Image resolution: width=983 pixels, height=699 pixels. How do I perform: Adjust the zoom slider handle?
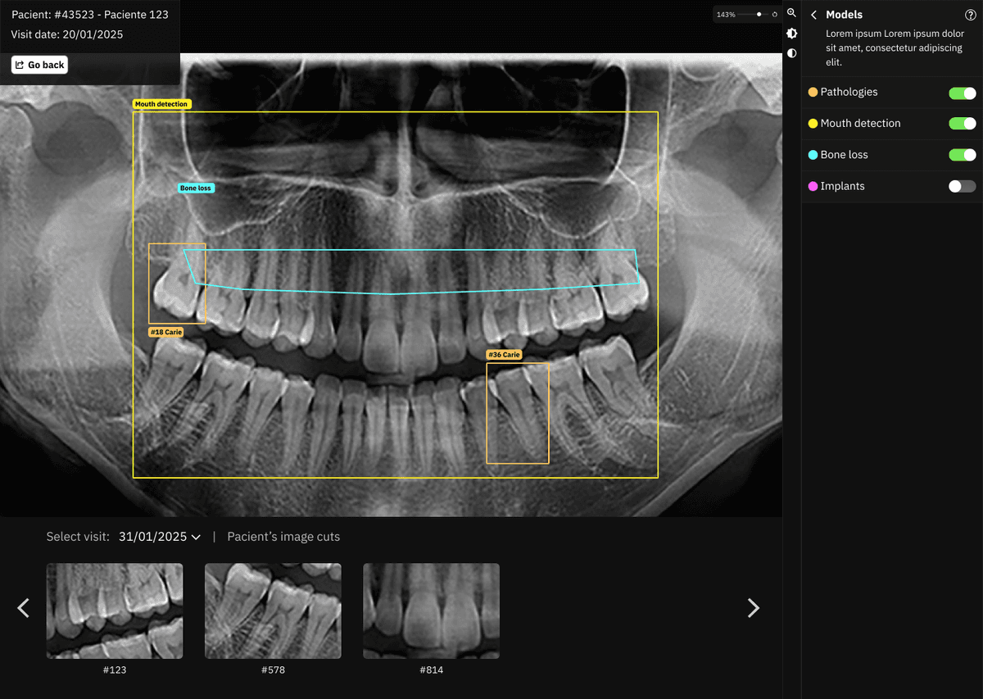point(759,15)
